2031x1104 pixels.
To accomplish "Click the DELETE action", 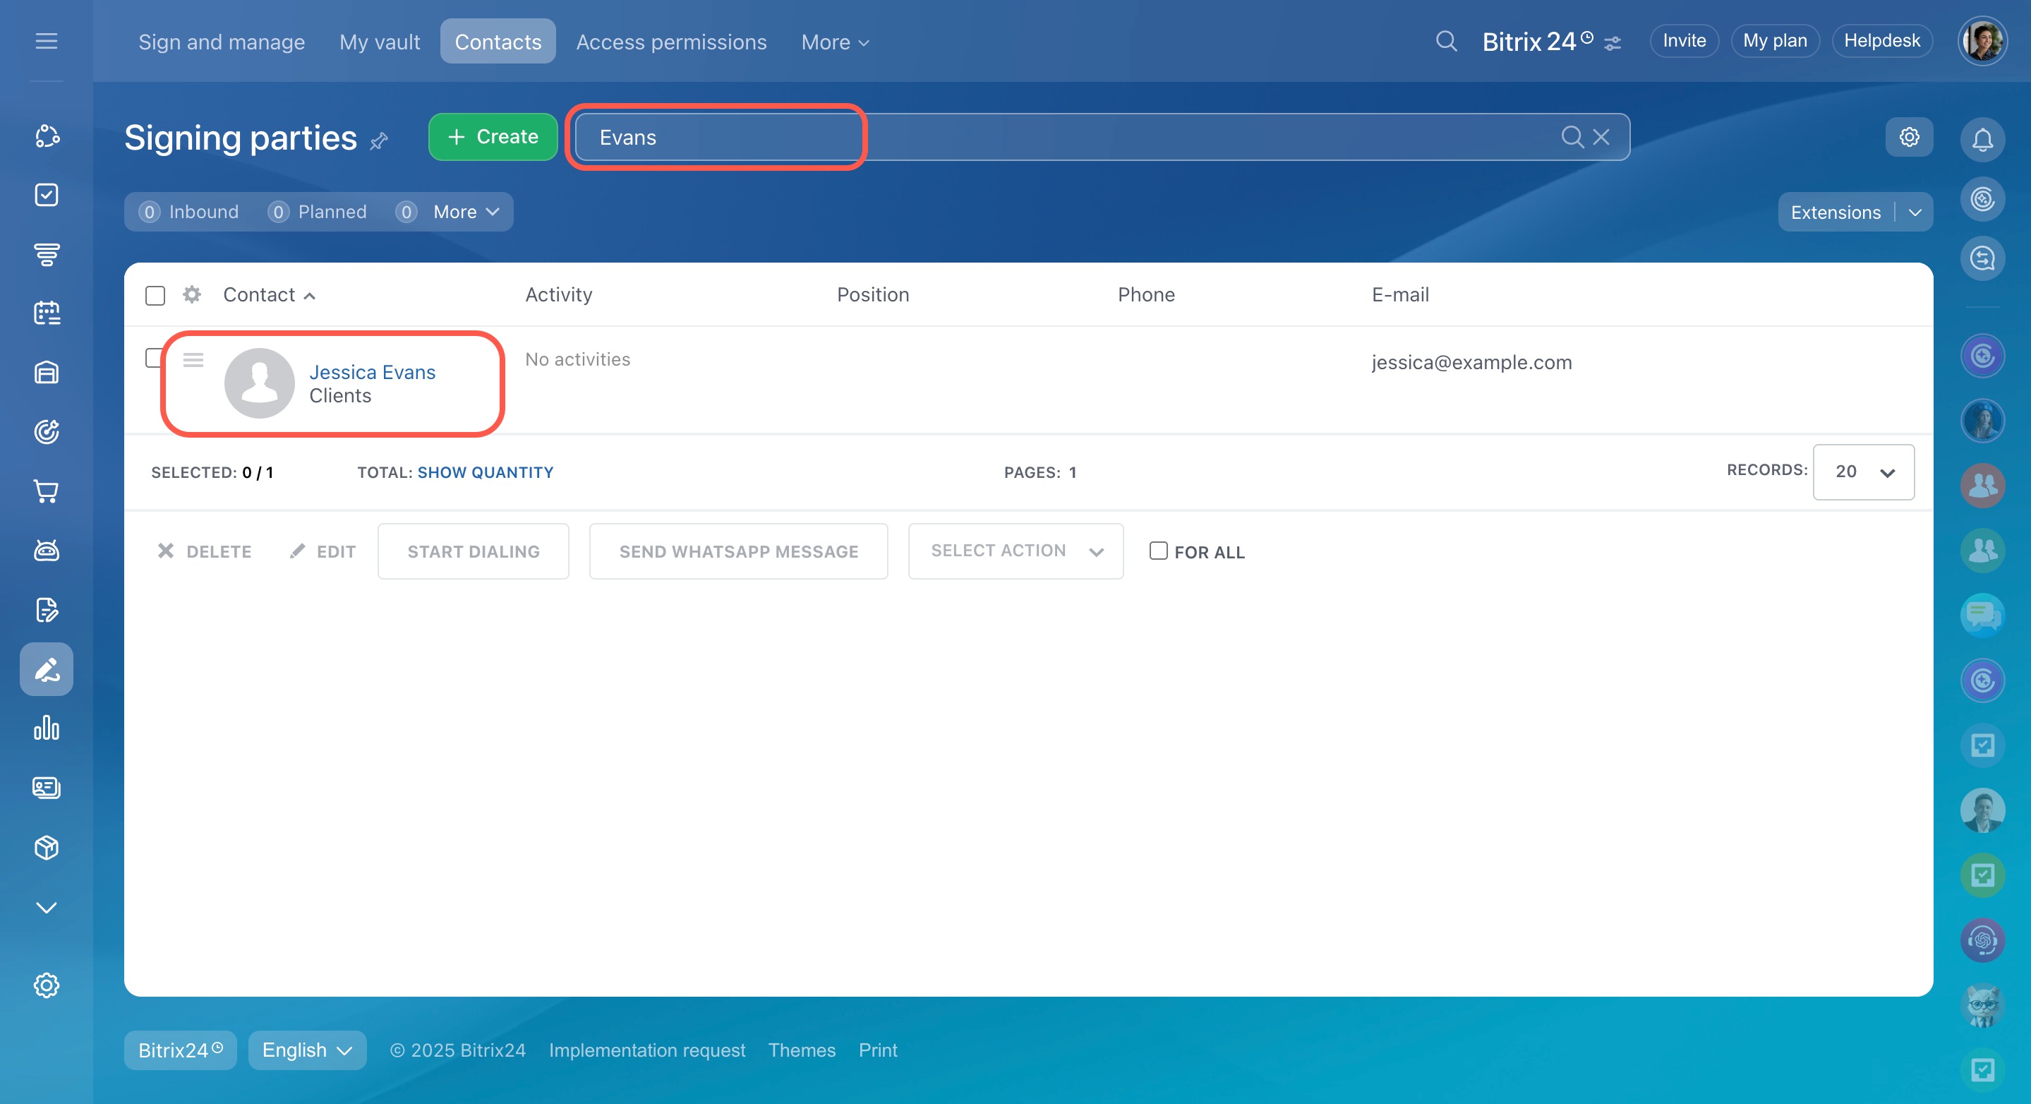I will 204,551.
